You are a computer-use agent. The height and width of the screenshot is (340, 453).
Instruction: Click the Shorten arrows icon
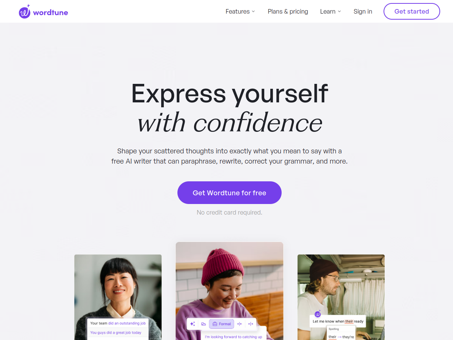(x=239, y=324)
